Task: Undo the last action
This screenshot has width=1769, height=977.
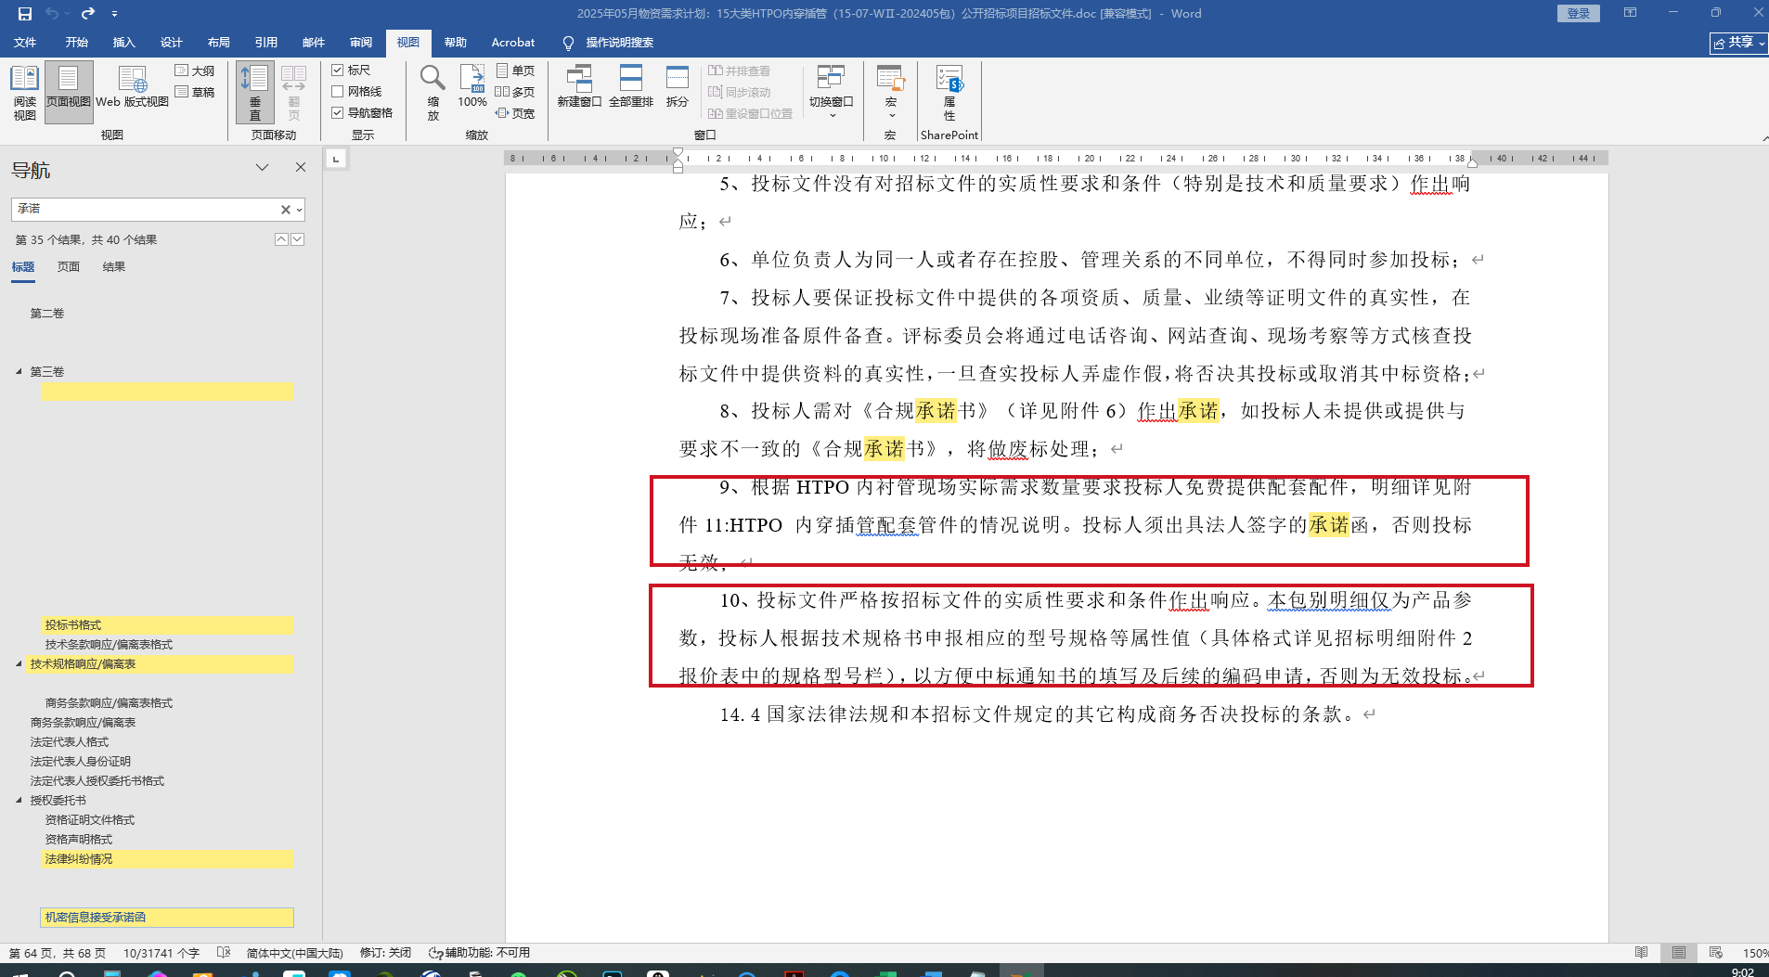Action: coord(52,14)
